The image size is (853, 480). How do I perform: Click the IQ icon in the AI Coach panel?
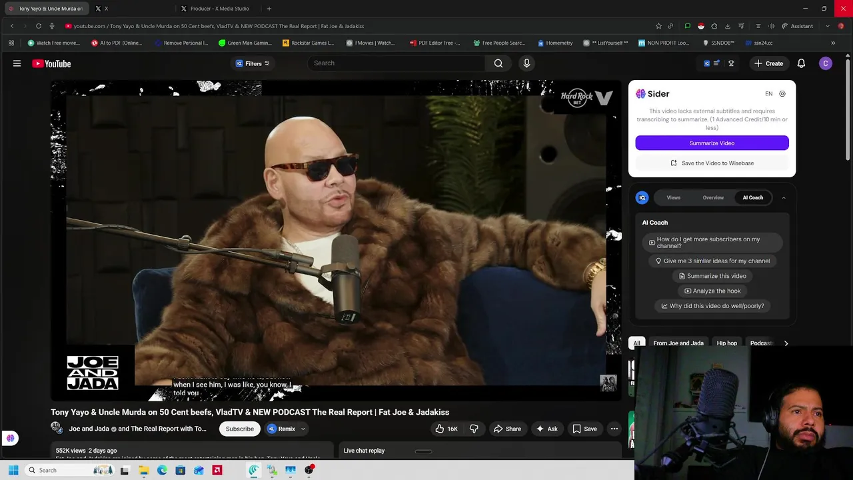642,197
